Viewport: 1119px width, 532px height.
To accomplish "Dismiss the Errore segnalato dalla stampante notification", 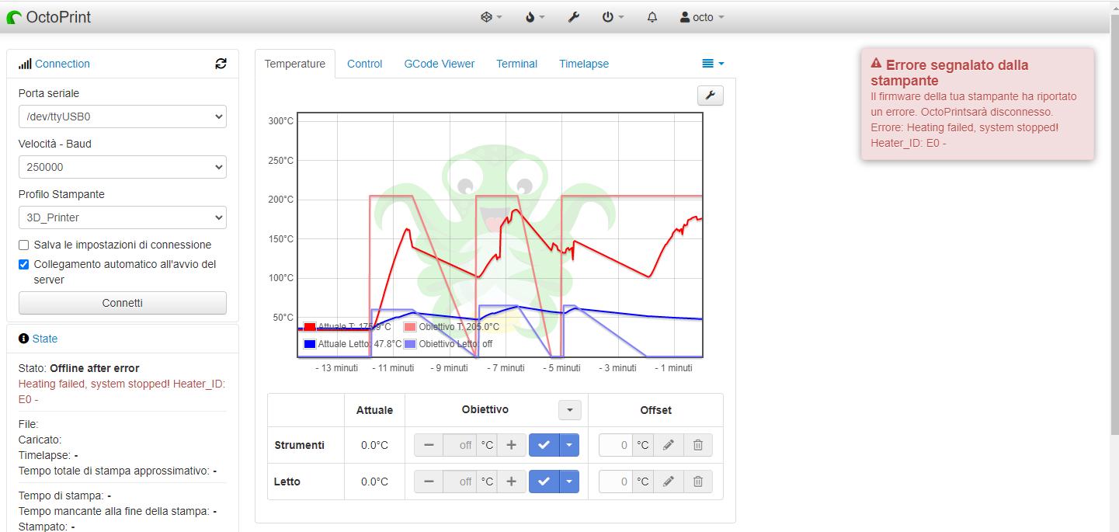I will coord(977,104).
